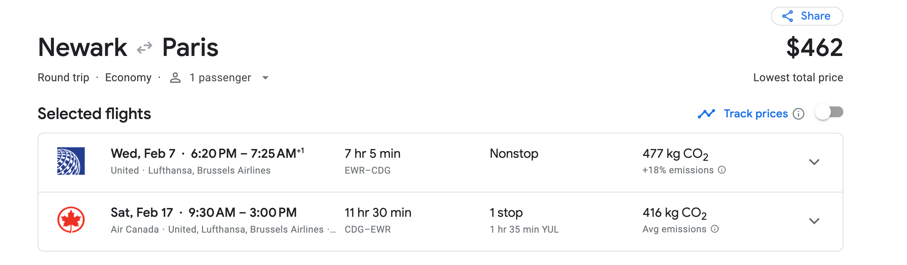The image size is (907, 265).
Task: Click the Track prices link text
Action: pyautogui.click(x=756, y=114)
